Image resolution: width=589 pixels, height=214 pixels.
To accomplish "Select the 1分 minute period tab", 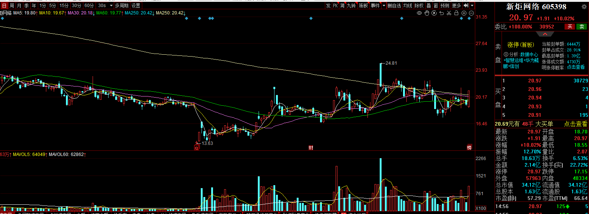I will [x=43, y=6].
